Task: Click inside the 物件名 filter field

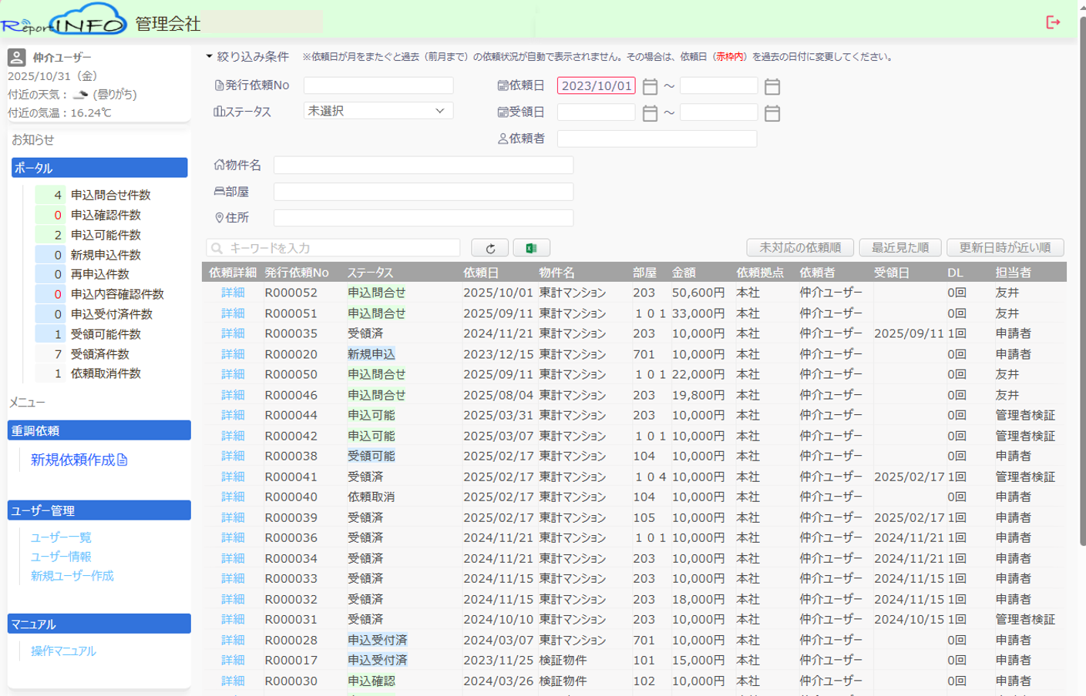Action: click(x=424, y=165)
